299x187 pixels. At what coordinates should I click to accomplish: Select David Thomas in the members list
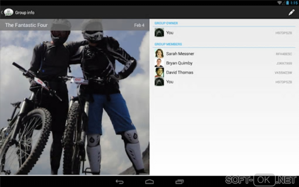(x=224, y=72)
